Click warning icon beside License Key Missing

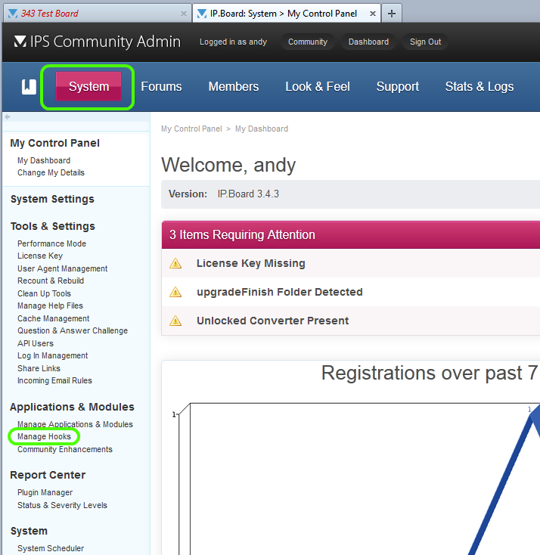175,263
